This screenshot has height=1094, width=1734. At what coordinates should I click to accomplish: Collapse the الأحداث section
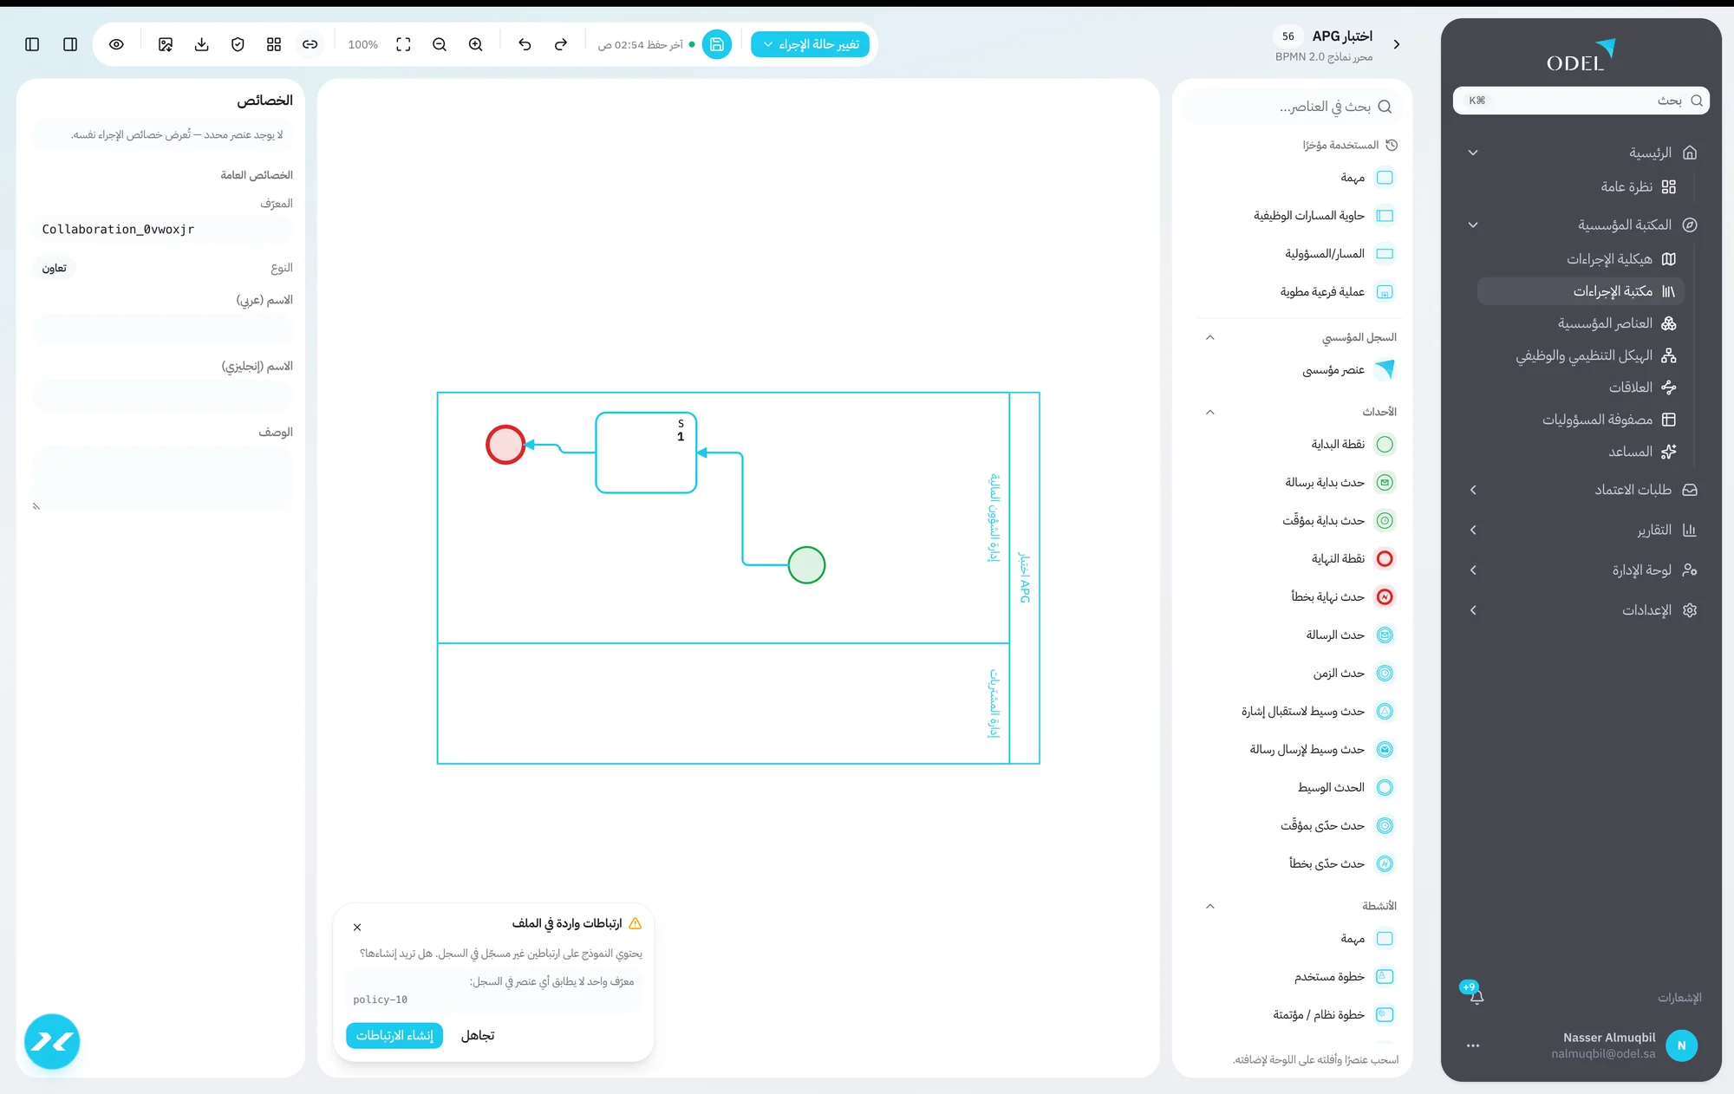[1210, 412]
